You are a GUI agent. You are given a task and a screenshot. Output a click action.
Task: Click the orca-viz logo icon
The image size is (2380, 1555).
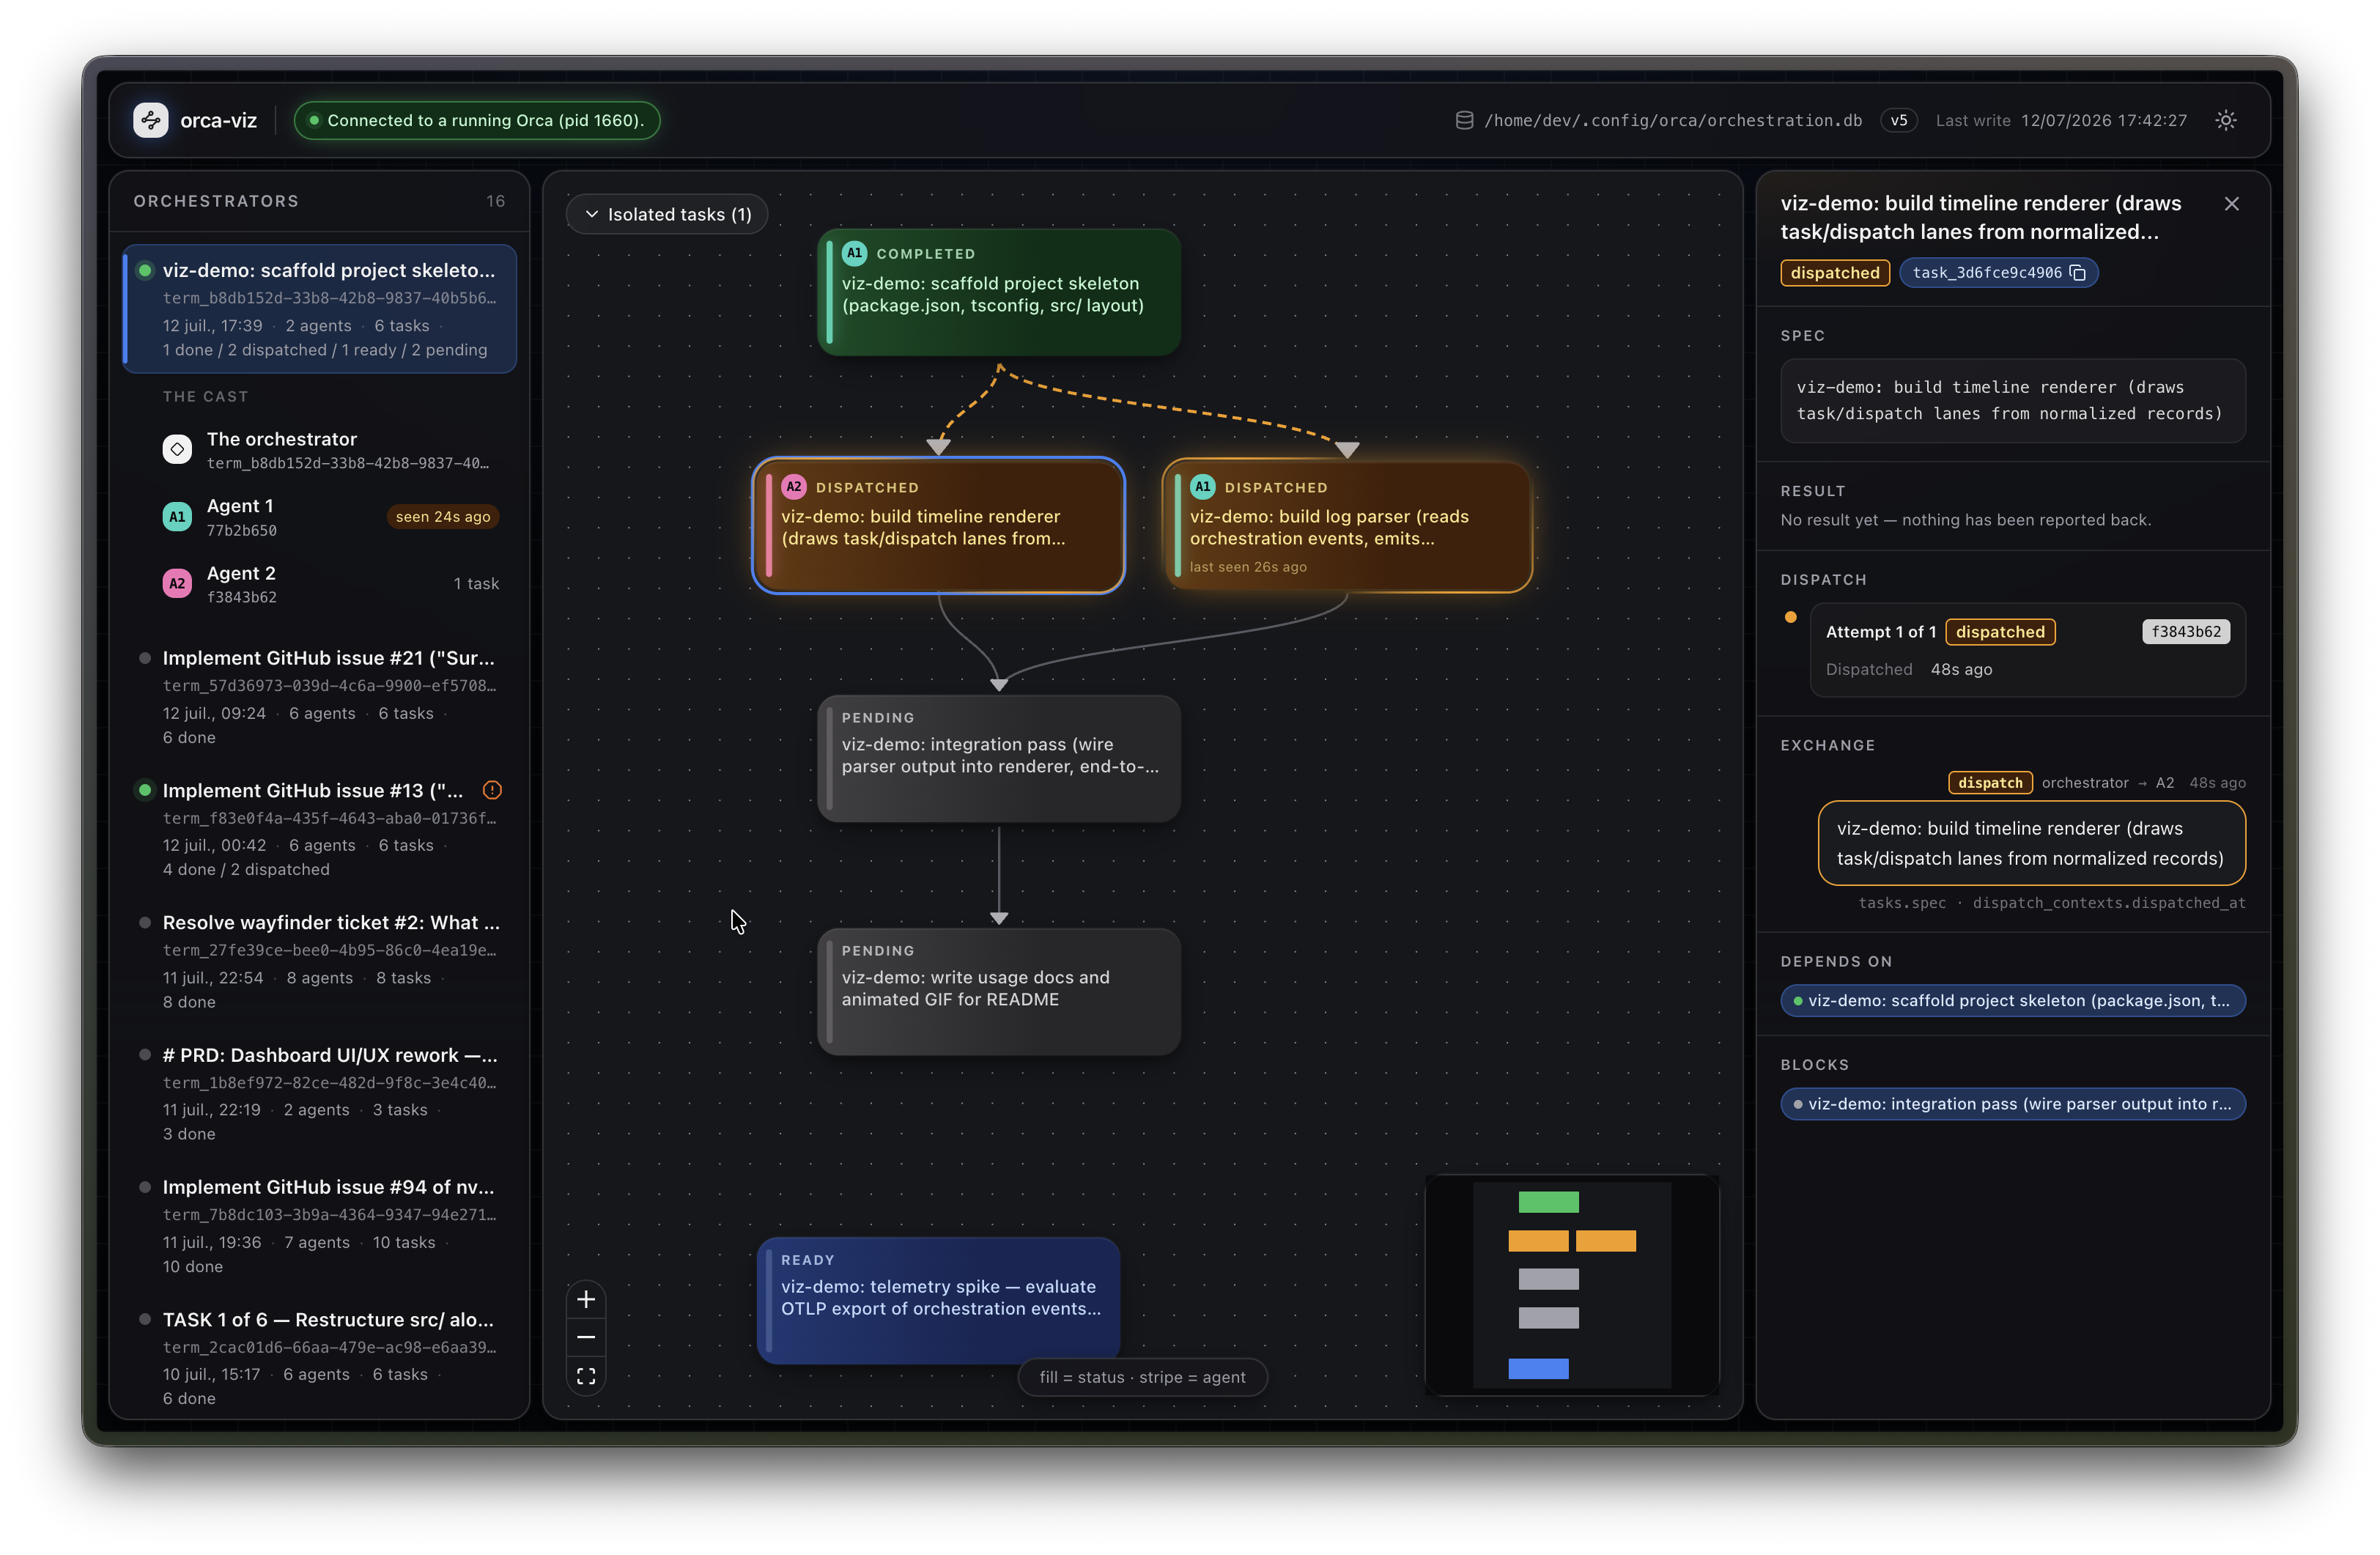tap(151, 120)
